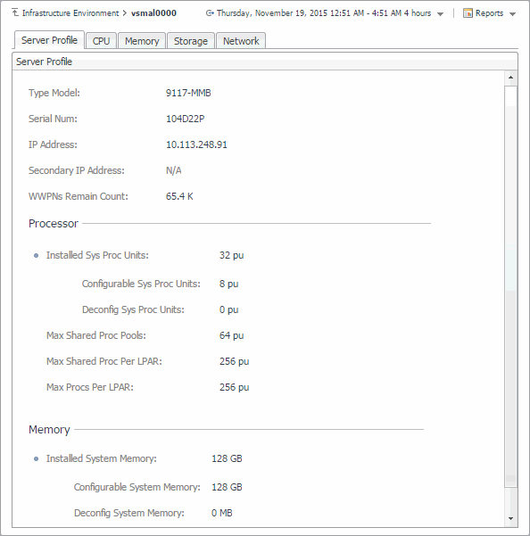Select Type Model value 9117-MMB
This screenshot has height=536, width=530.
tap(188, 93)
